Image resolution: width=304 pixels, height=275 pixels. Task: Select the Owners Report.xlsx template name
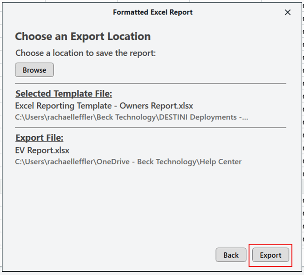pos(104,106)
